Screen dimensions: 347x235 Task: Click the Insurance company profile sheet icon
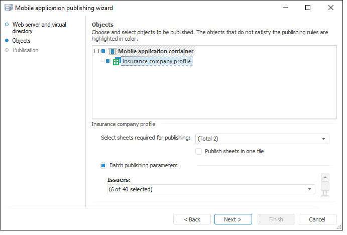[116, 62]
